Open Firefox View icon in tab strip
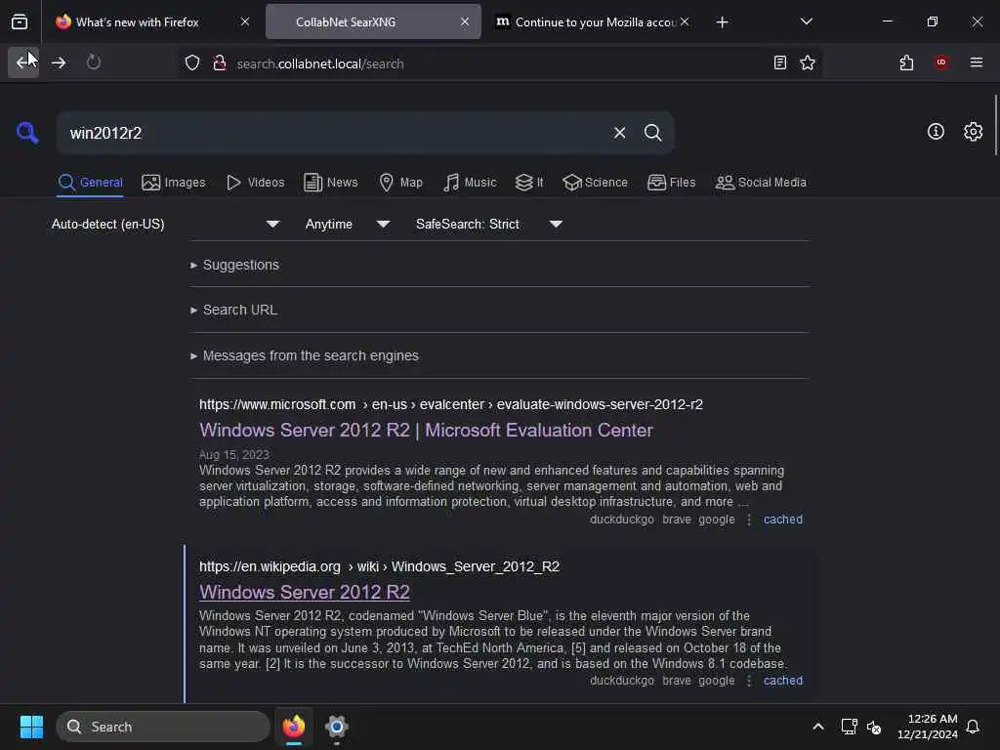 tap(20, 21)
